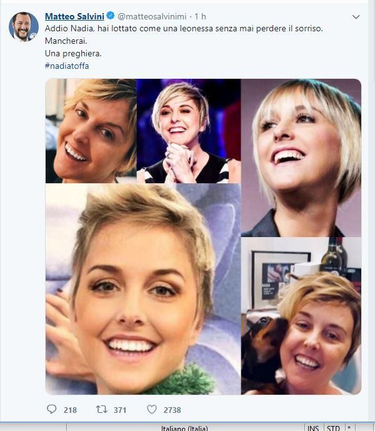Image resolution: width=375 pixels, height=431 pixels.
Task: Click the blue verified badge
Action: tap(111, 17)
